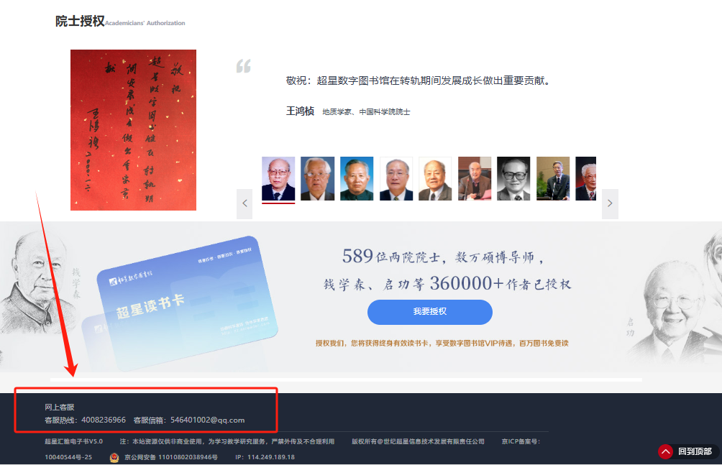Select the fifth portrait in the carousel
Screen dimensions: 722x465
click(x=435, y=178)
